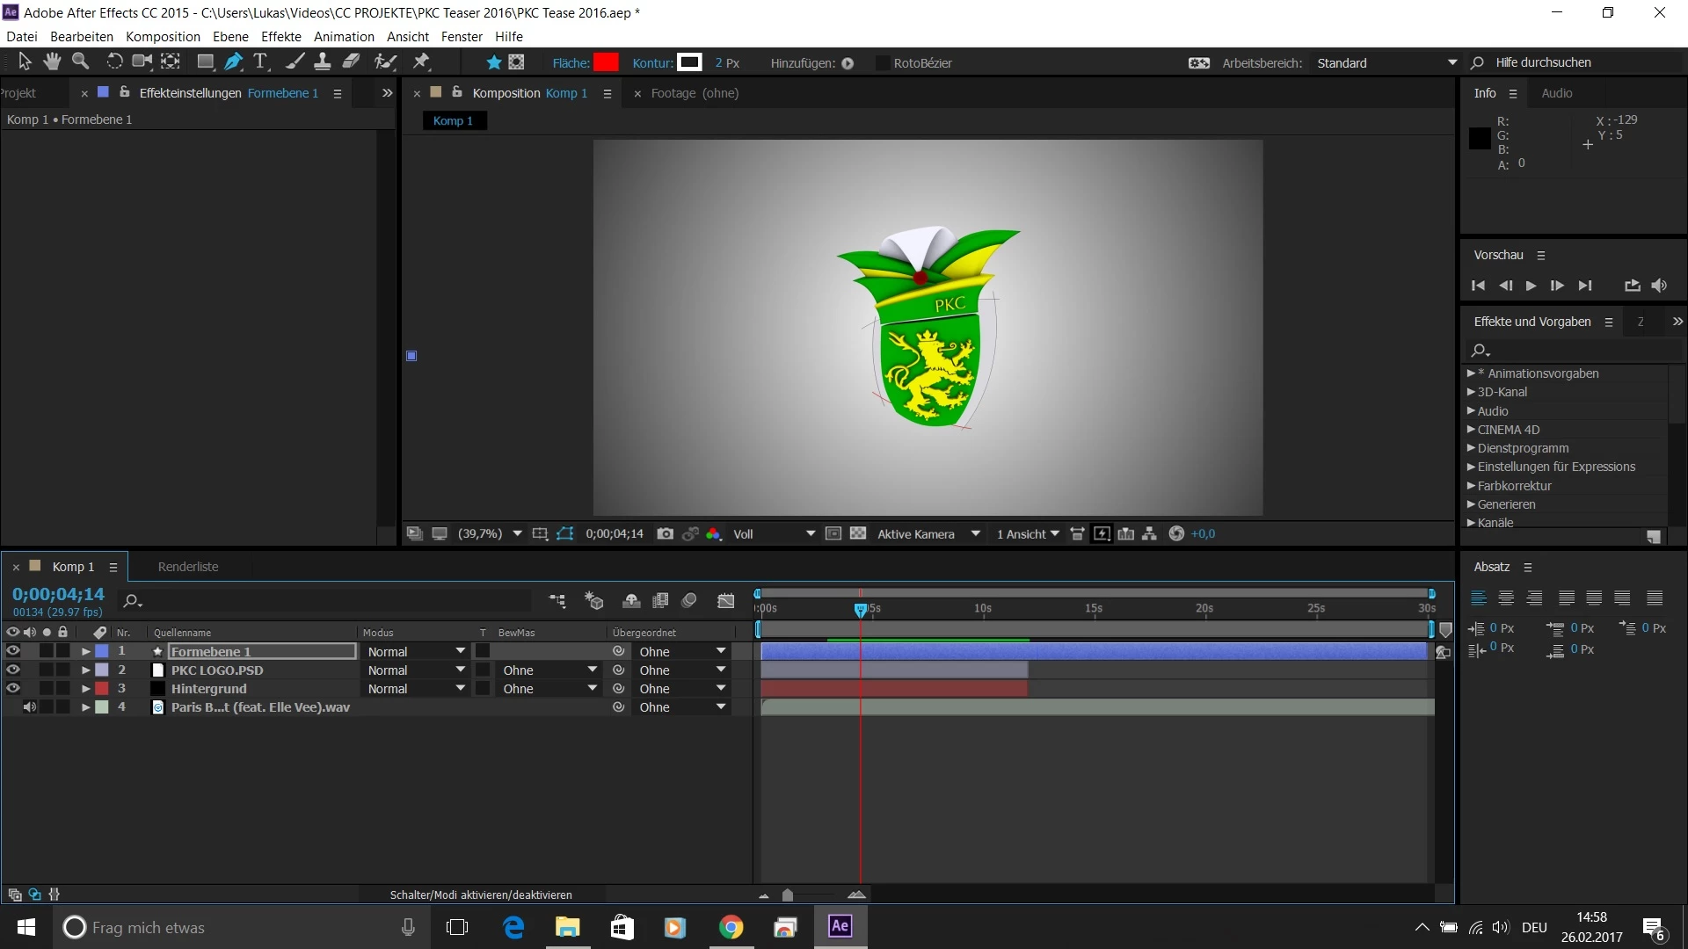Image resolution: width=1688 pixels, height=949 pixels.
Task: Expand the Farbkorrektur effects category
Action: 1471,485
